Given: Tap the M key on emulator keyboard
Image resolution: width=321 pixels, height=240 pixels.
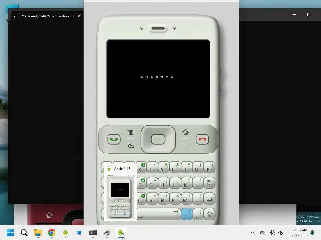Looking at the screenshot, I should click(187, 198).
